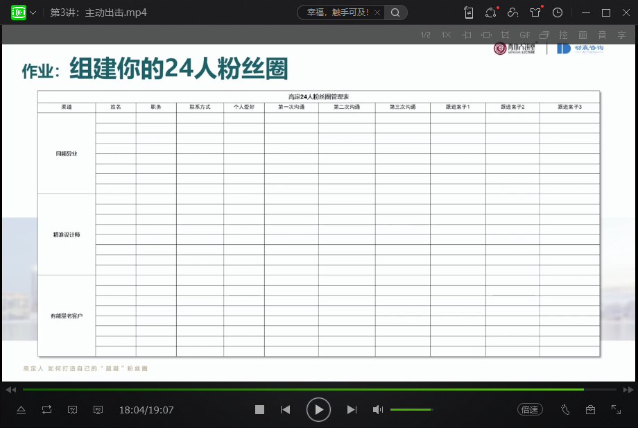Skip to the next video
This screenshot has width=638, height=428.
pos(352,410)
